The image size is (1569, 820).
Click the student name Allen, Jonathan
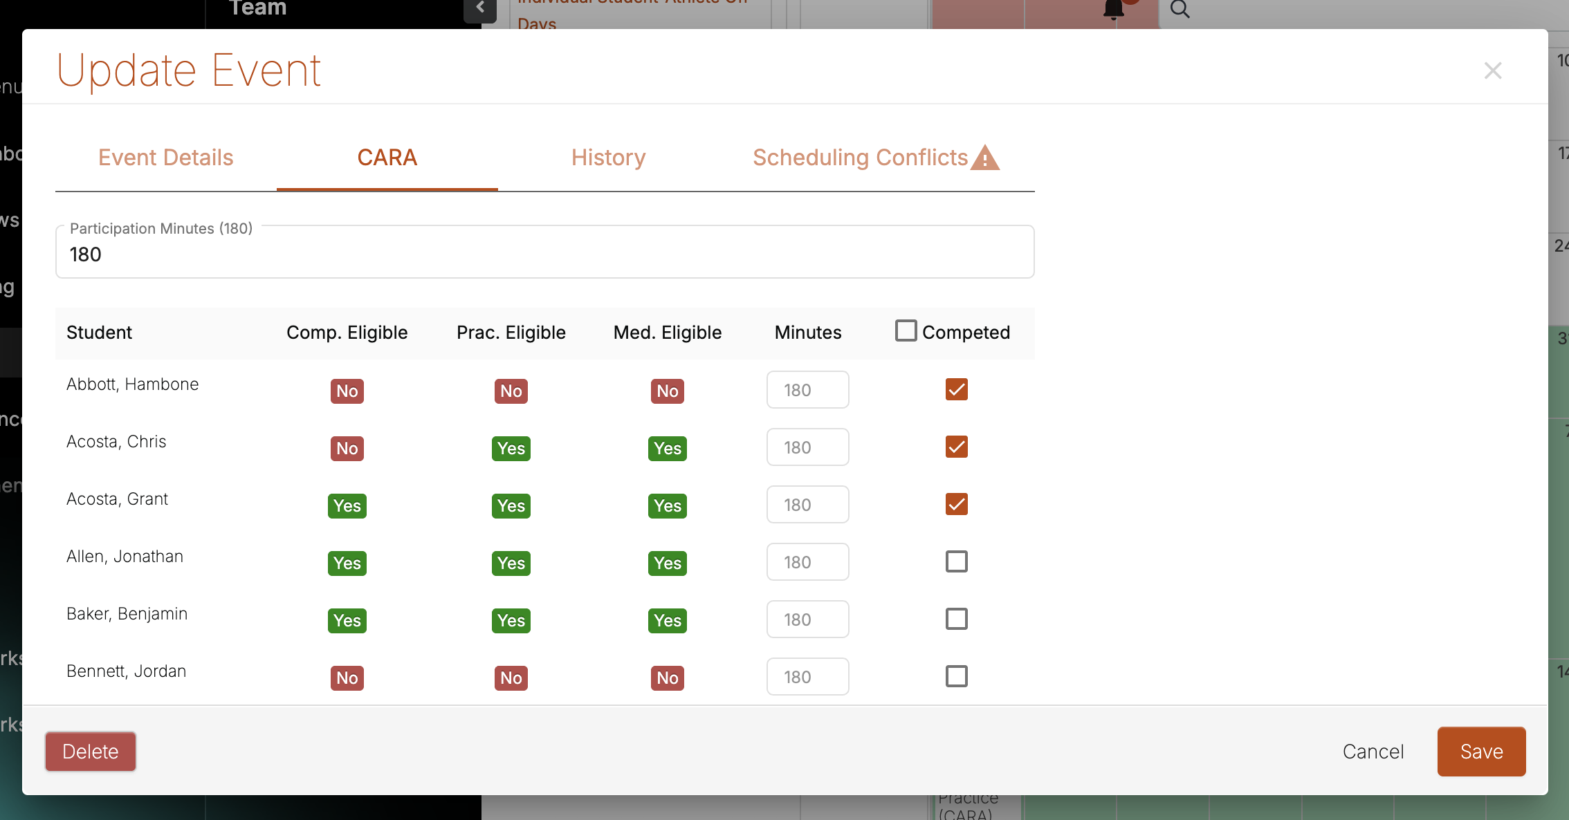point(125,557)
